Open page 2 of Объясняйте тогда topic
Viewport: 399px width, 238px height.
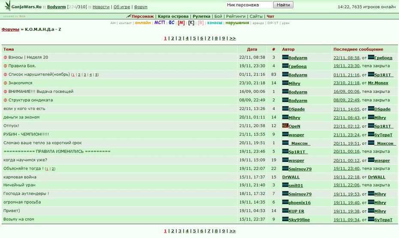pos(53,169)
